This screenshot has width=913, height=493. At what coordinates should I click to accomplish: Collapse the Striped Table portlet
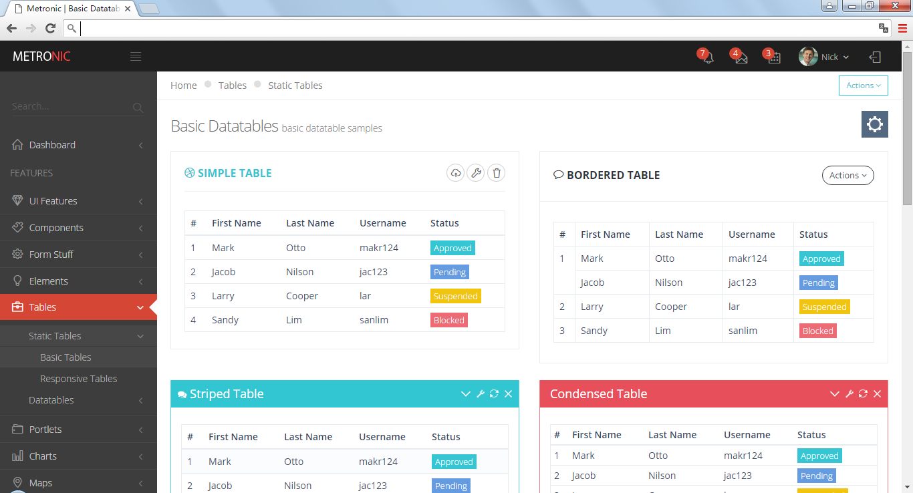pyautogui.click(x=466, y=394)
